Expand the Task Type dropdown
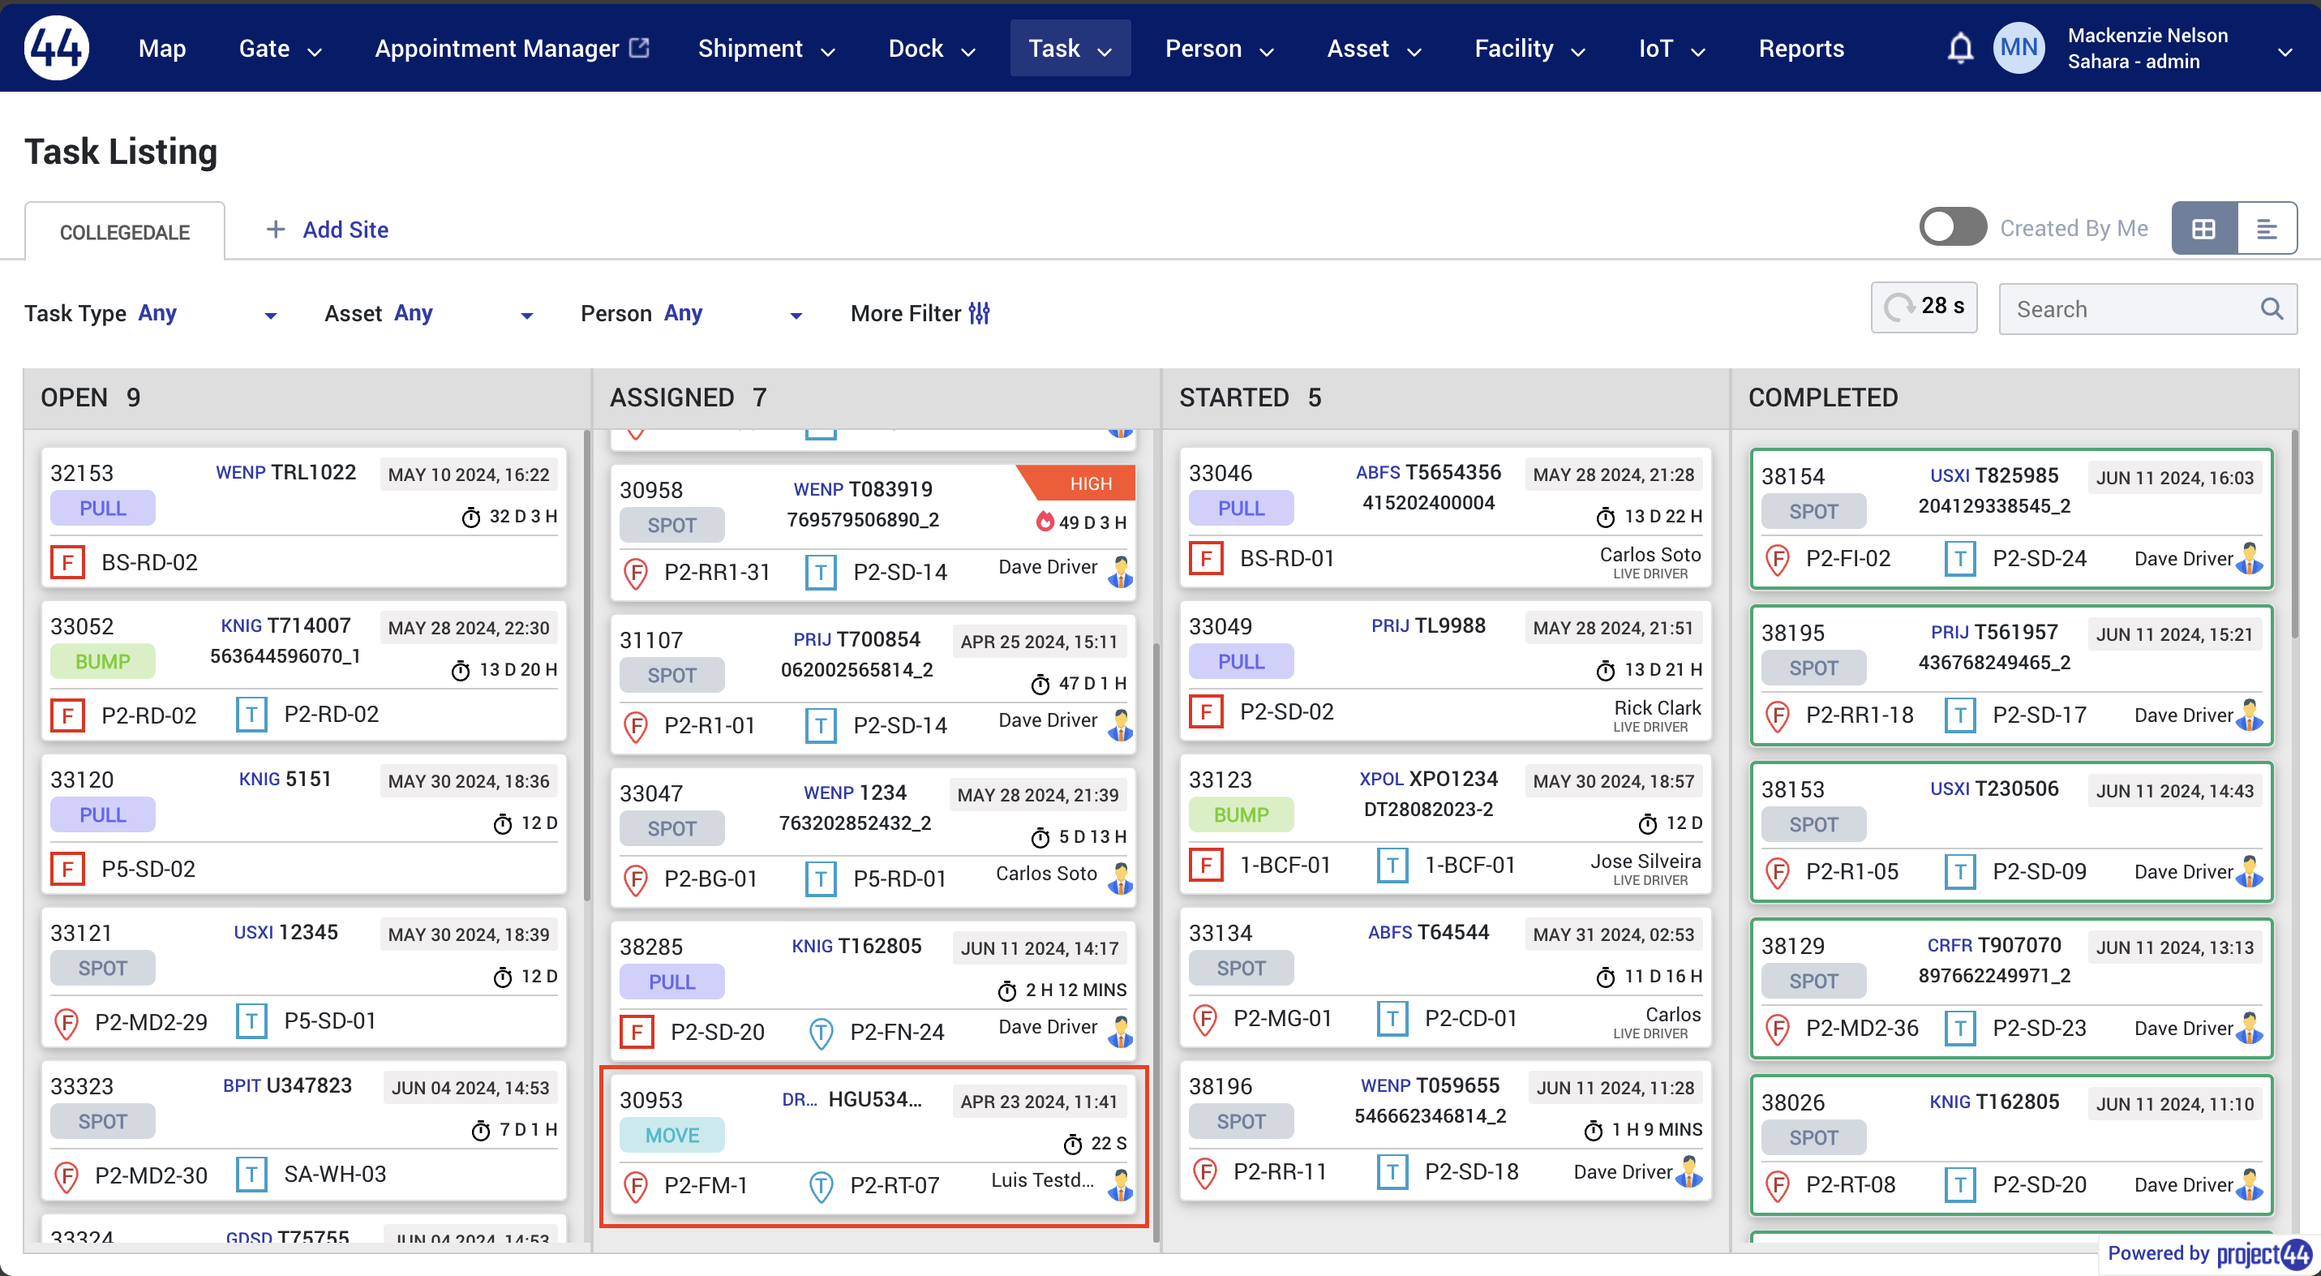2321x1276 pixels. pos(269,315)
